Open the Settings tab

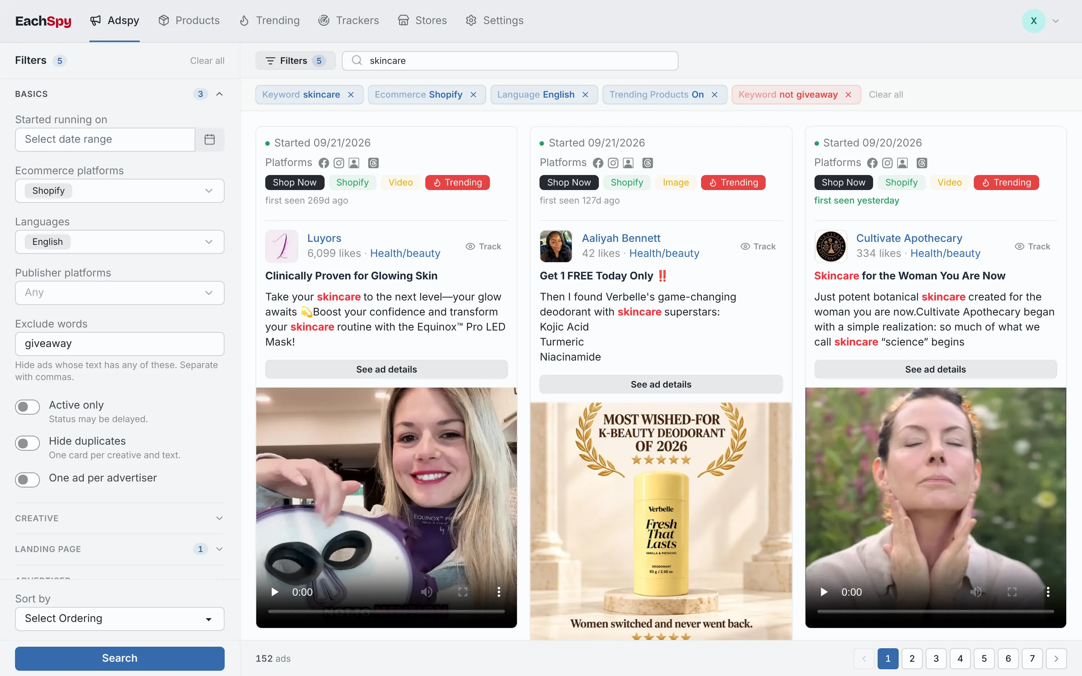click(494, 21)
